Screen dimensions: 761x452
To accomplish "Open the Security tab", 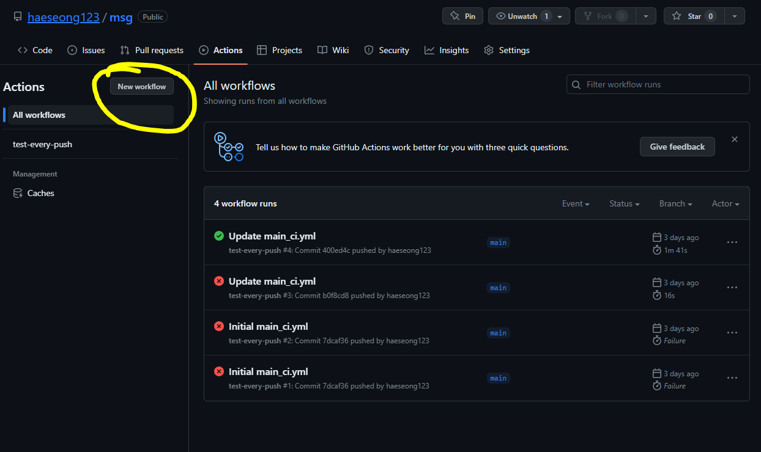I will coord(387,50).
